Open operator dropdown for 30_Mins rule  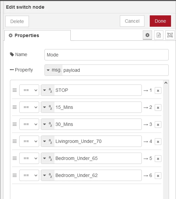click(29, 124)
